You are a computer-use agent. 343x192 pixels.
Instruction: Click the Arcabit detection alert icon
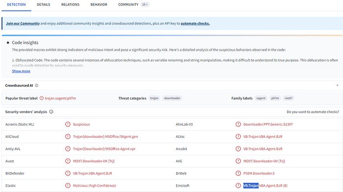click(238, 149)
